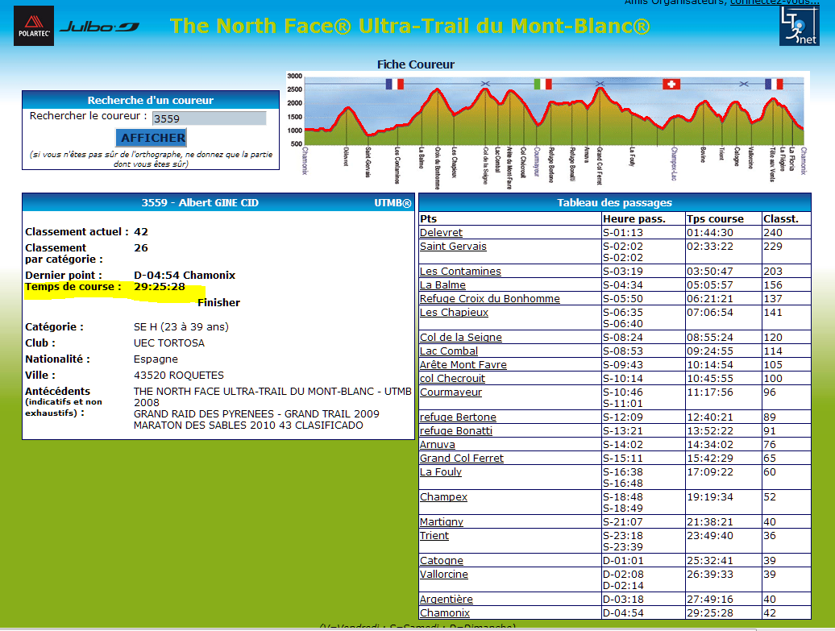The height and width of the screenshot is (631, 835).
Task: Click the nationality value 'Espagne'
Action: point(156,359)
